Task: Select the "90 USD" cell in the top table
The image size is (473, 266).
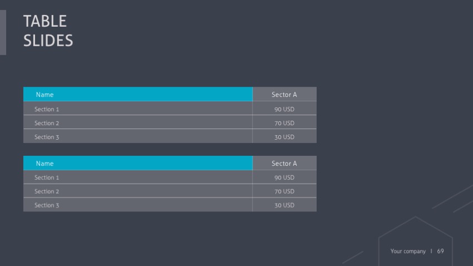Action: (284, 109)
